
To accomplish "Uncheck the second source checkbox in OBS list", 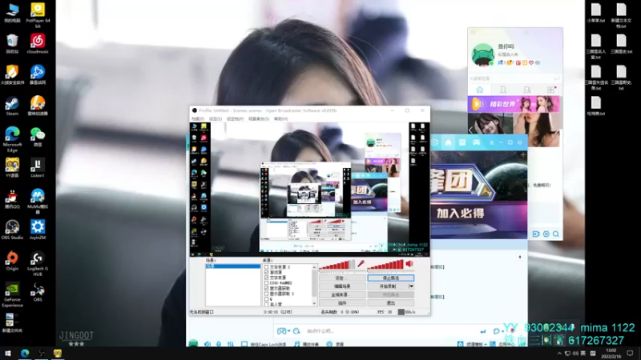I will [266, 272].
